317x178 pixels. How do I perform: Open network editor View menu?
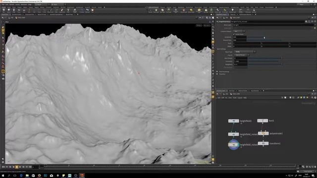[230, 98]
